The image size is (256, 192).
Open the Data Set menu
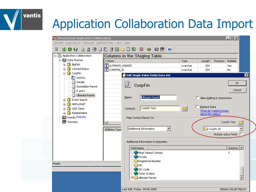[x=88, y=43]
